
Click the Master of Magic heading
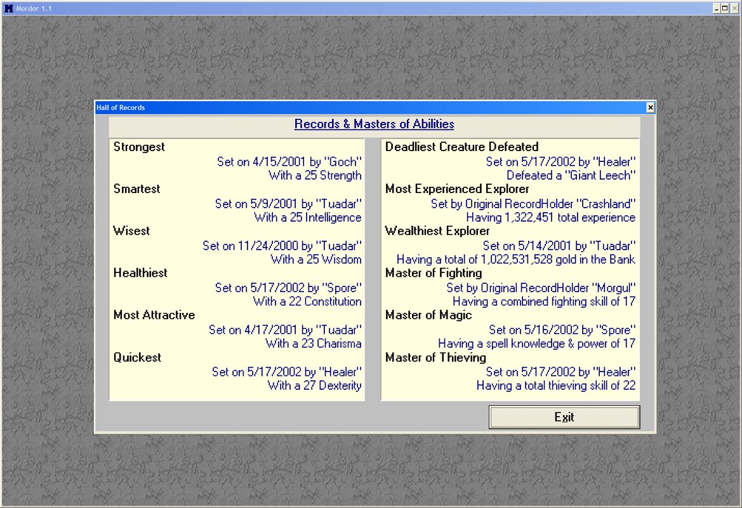coord(428,315)
